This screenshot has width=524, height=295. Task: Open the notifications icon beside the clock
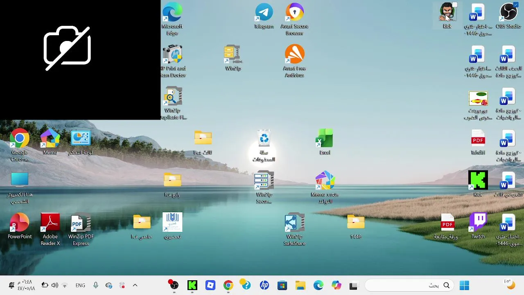click(x=11, y=285)
